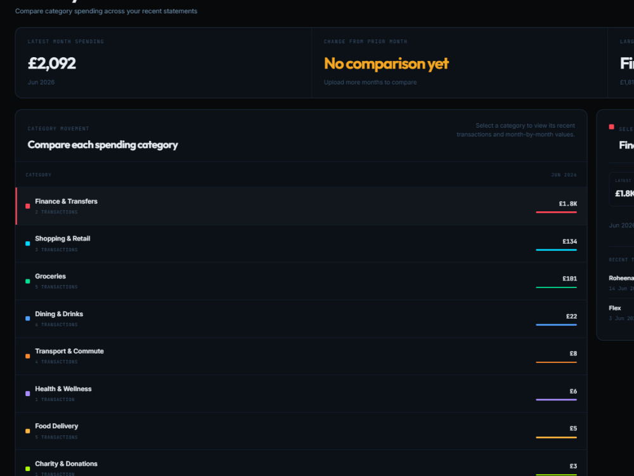Viewport: 634px width, 476px height.
Task: Click Upload more months to compare text
Action: click(370, 82)
